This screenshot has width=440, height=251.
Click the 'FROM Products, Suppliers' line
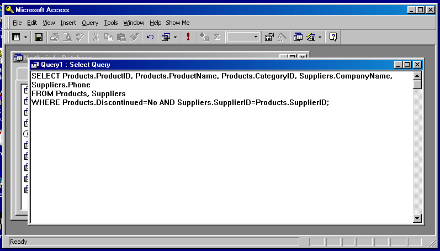(78, 93)
